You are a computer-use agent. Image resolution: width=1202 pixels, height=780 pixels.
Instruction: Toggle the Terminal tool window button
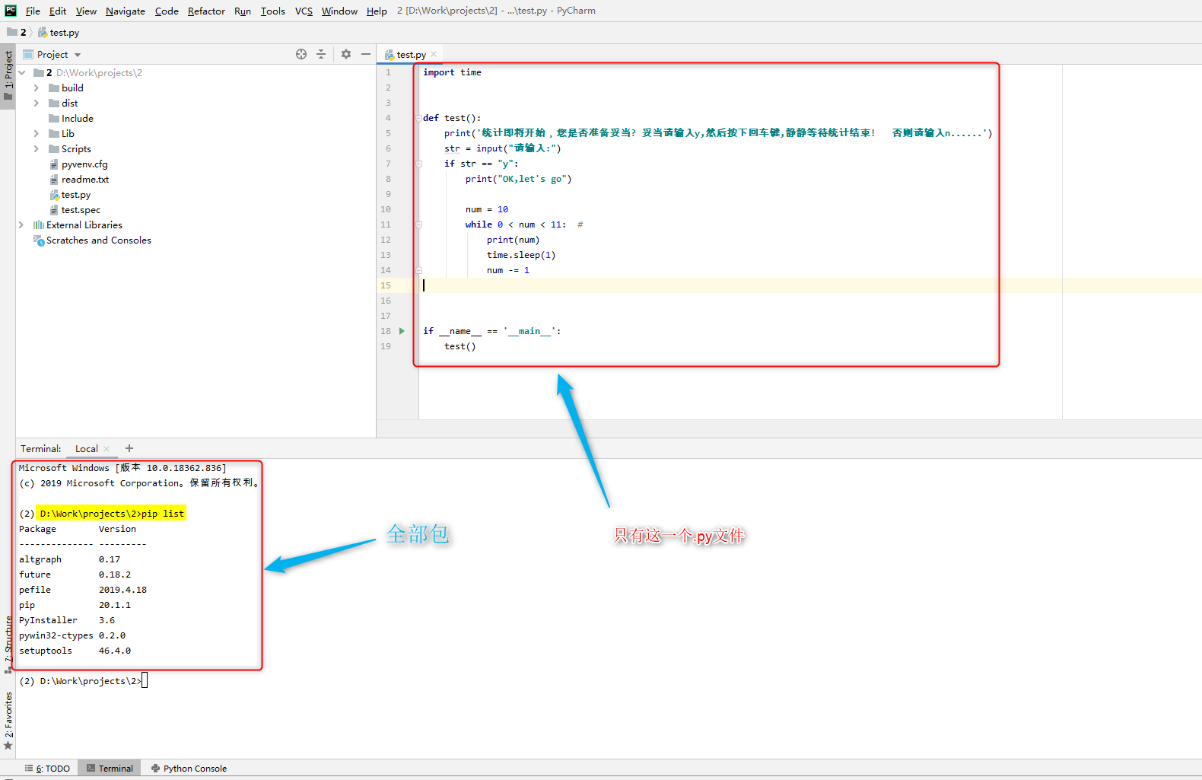[110, 768]
